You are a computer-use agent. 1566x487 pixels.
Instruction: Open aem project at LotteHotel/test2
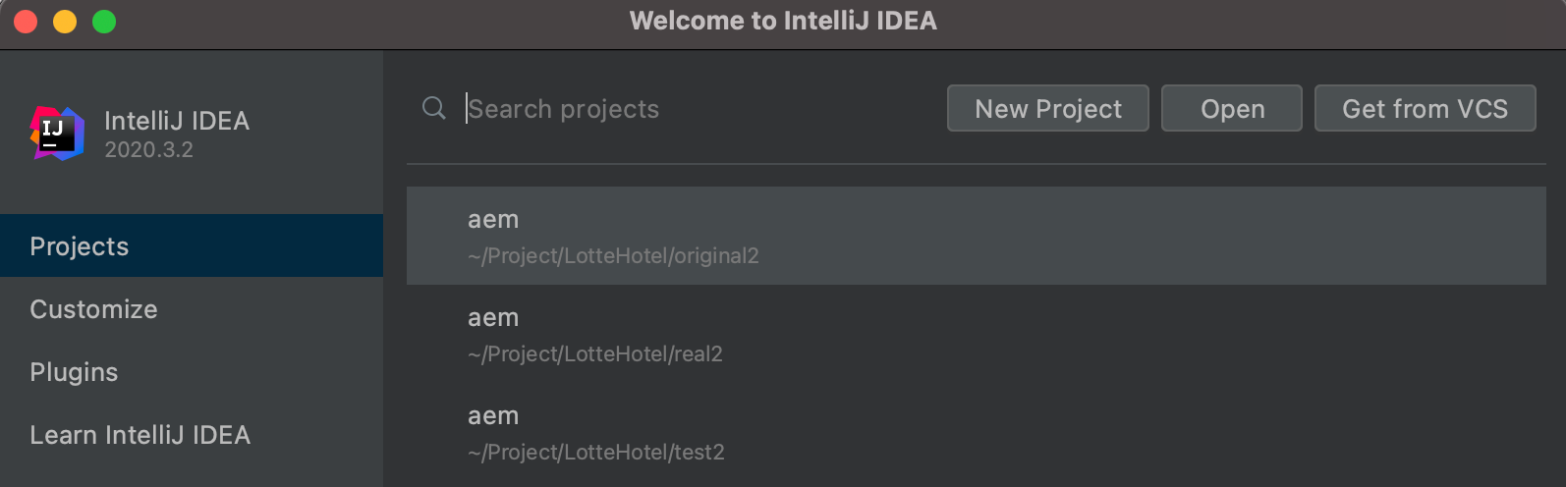976,432
